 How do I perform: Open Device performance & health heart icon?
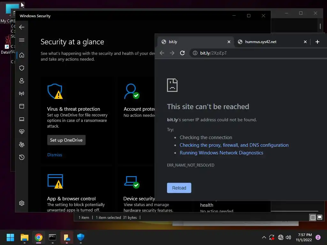tap(22, 132)
